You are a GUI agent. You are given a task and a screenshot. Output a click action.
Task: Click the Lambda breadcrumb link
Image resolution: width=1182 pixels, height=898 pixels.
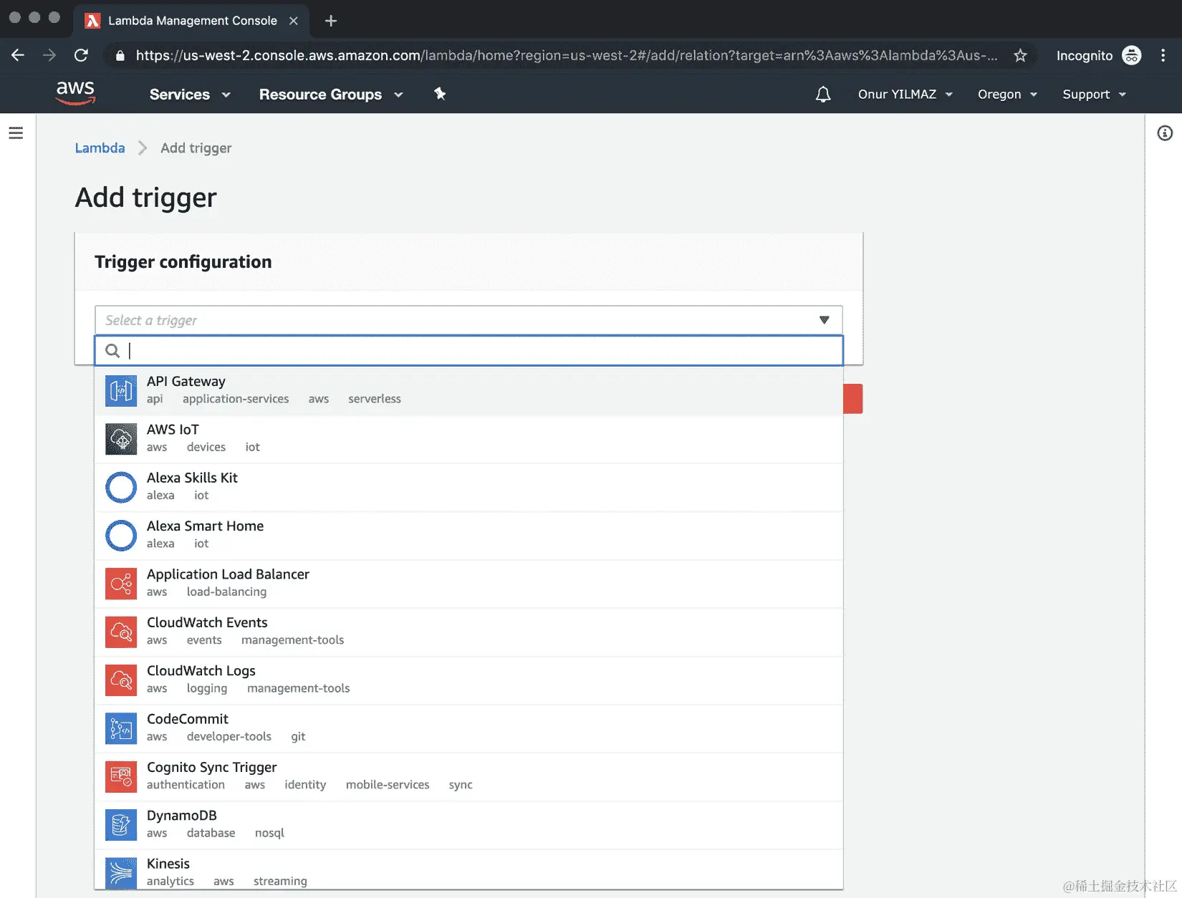click(100, 148)
